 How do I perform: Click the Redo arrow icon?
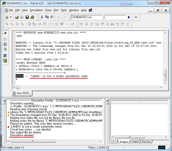coord(64,17)
